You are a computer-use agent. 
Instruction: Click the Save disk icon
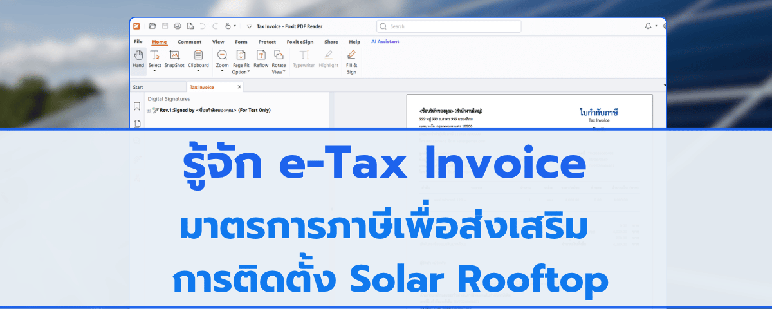click(165, 26)
